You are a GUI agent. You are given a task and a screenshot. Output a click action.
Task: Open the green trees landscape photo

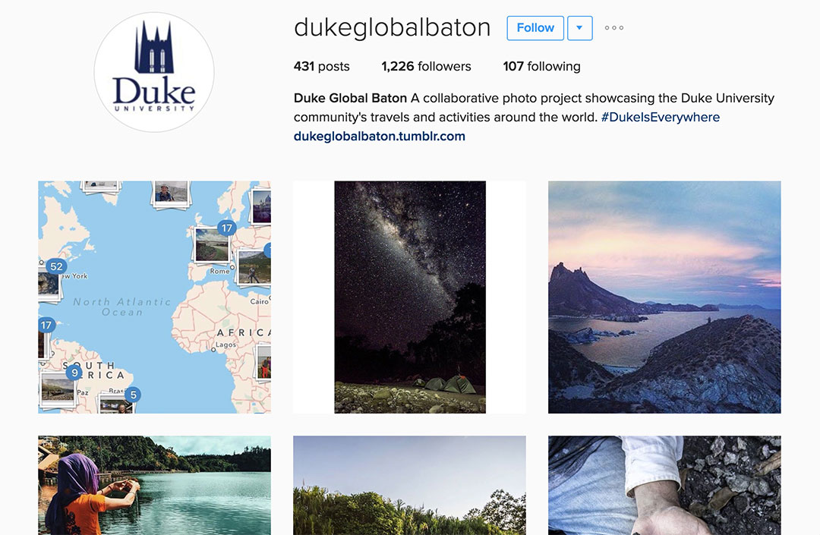[x=409, y=486]
